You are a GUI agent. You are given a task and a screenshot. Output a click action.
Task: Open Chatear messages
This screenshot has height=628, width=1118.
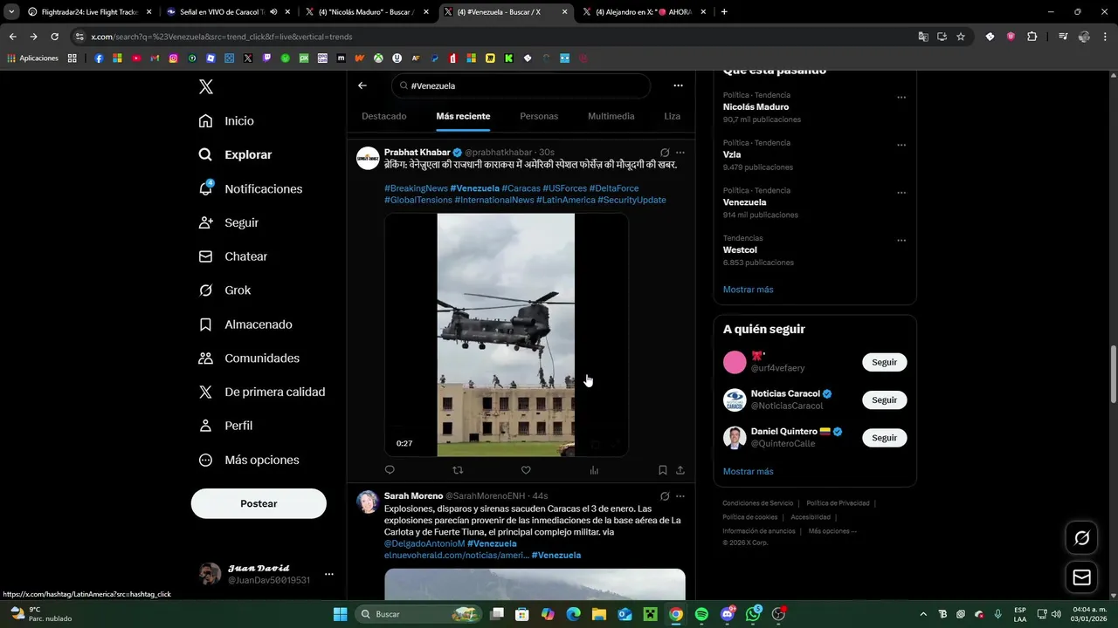pos(232,256)
